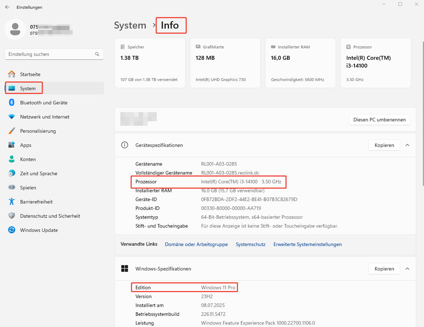
Task: Click the Installierter RAM chip icon
Action: (x=273, y=47)
